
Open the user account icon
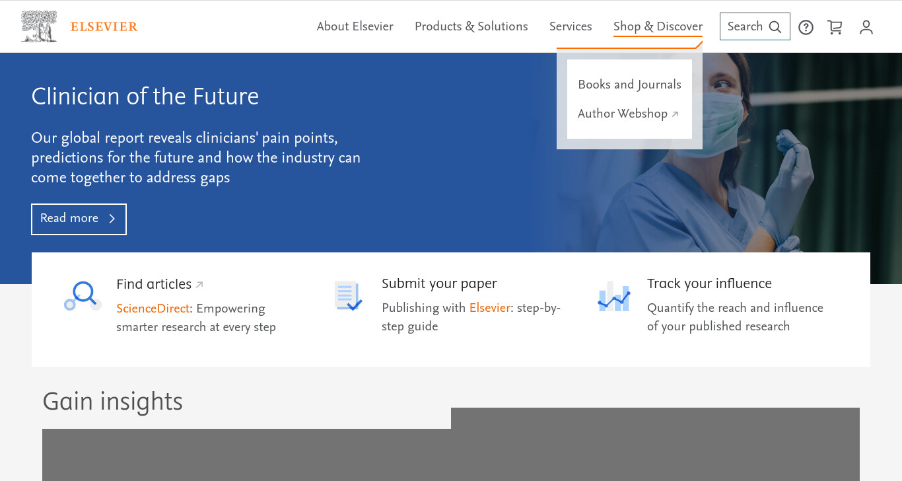[866, 27]
